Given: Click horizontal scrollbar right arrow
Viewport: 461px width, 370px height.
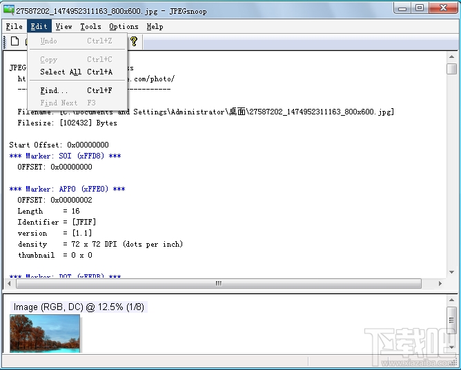Looking at the screenshot, I should click(x=440, y=283).
